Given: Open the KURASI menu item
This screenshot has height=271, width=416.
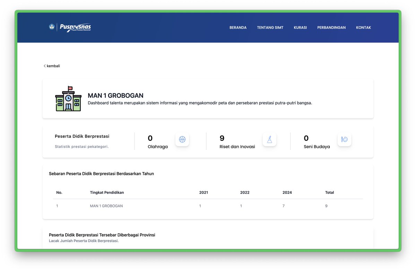Looking at the screenshot, I should coord(300,28).
